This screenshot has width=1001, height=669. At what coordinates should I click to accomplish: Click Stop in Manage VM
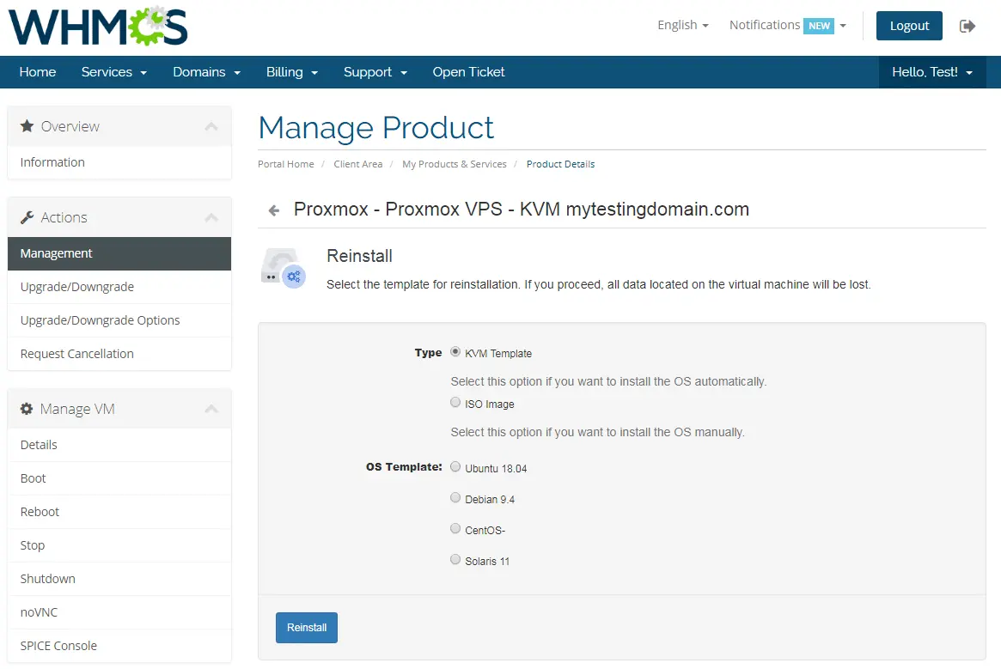(119, 545)
